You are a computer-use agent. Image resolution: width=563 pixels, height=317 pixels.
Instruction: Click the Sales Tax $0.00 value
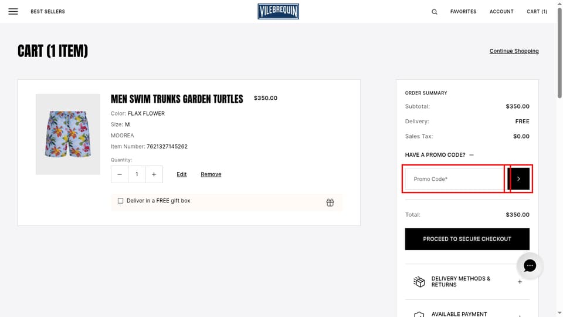tap(521, 137)
